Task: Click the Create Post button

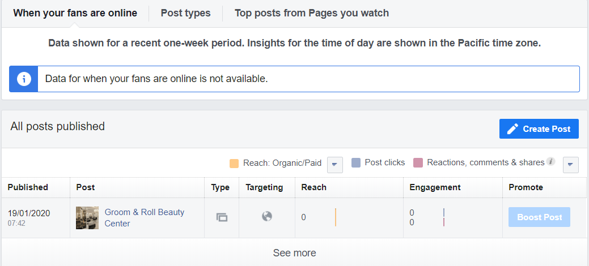Action: pyautogui.click(x=539, y=129)
